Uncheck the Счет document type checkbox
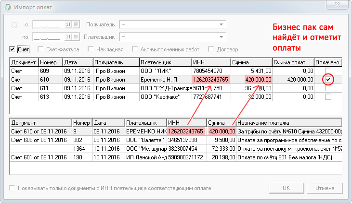 (12, 49)
